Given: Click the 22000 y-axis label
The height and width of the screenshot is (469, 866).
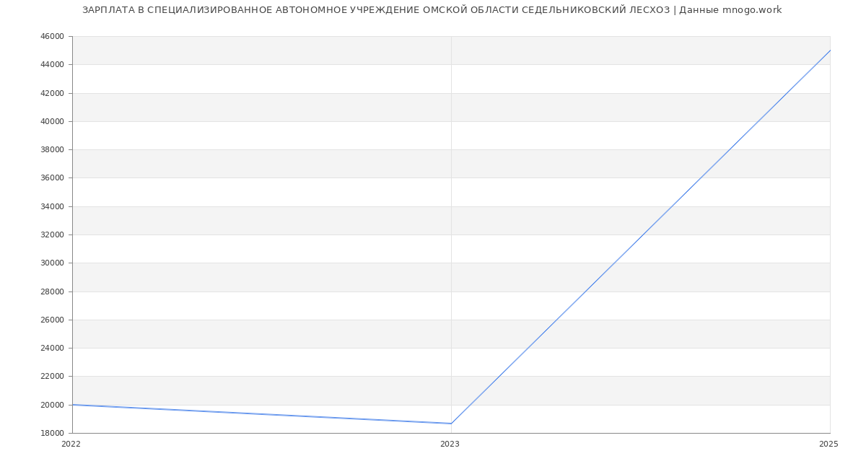Looking at the screenshot, I should (x=52, y=377).
